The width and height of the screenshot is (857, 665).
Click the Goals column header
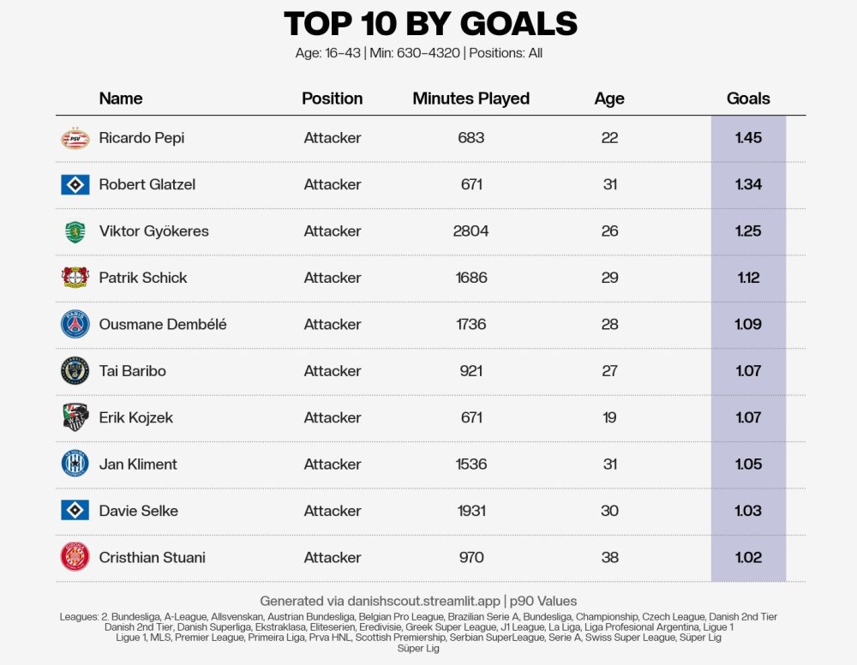coord(748,99)
